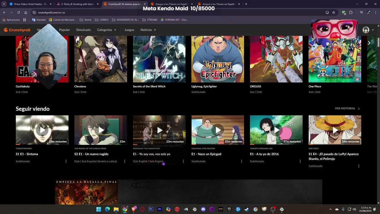Open Secrets of the Silent Witch title

(x=149, y=86)
